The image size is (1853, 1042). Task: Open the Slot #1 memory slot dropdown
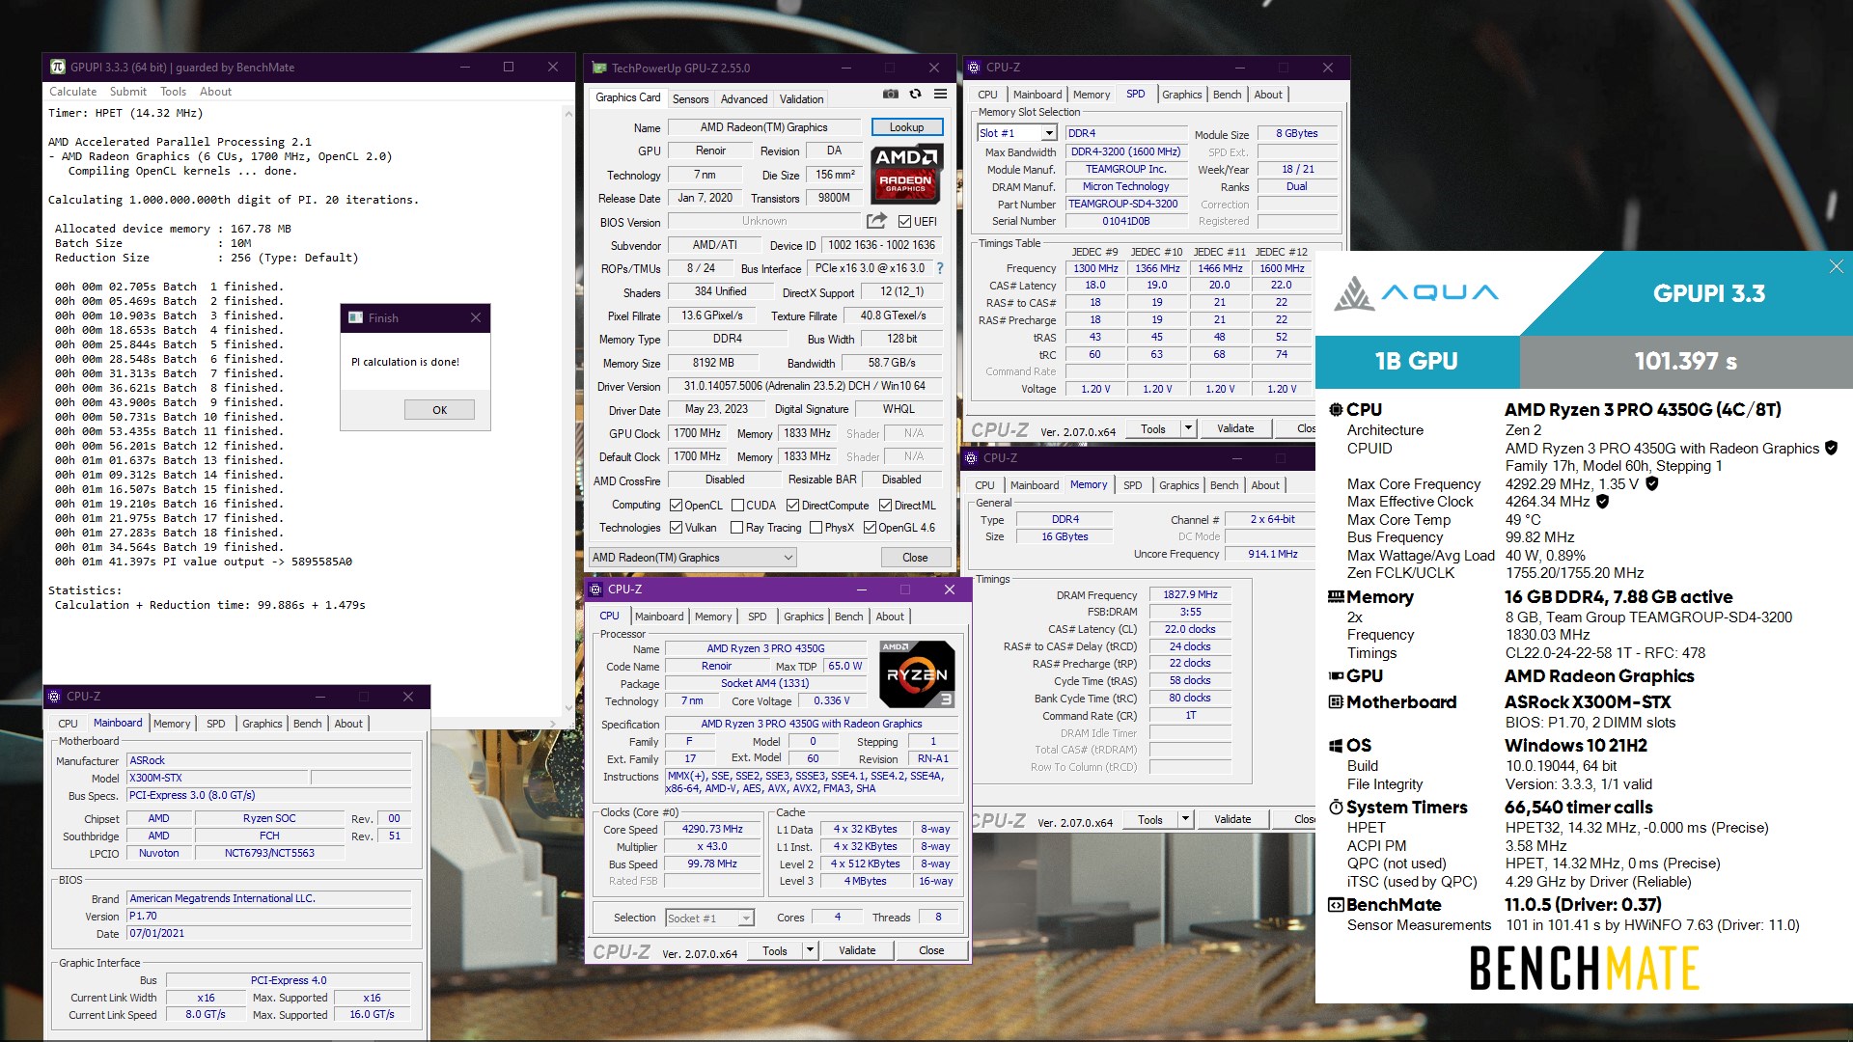click(x=1049, y=133)
